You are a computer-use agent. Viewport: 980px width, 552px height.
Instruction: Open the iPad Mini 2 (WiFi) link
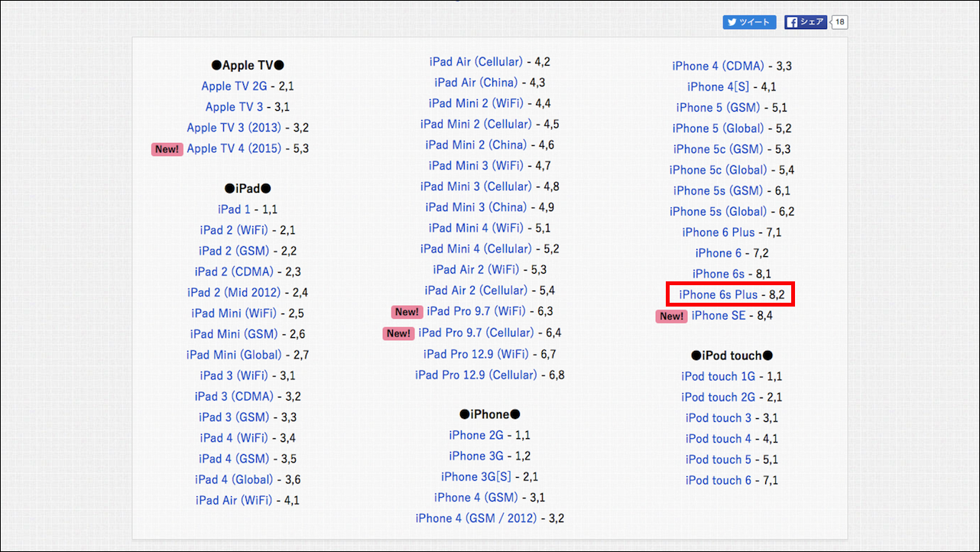[476, 103]
